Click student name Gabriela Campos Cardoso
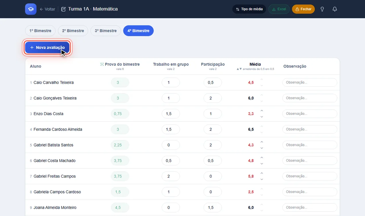 click(57, 192)
